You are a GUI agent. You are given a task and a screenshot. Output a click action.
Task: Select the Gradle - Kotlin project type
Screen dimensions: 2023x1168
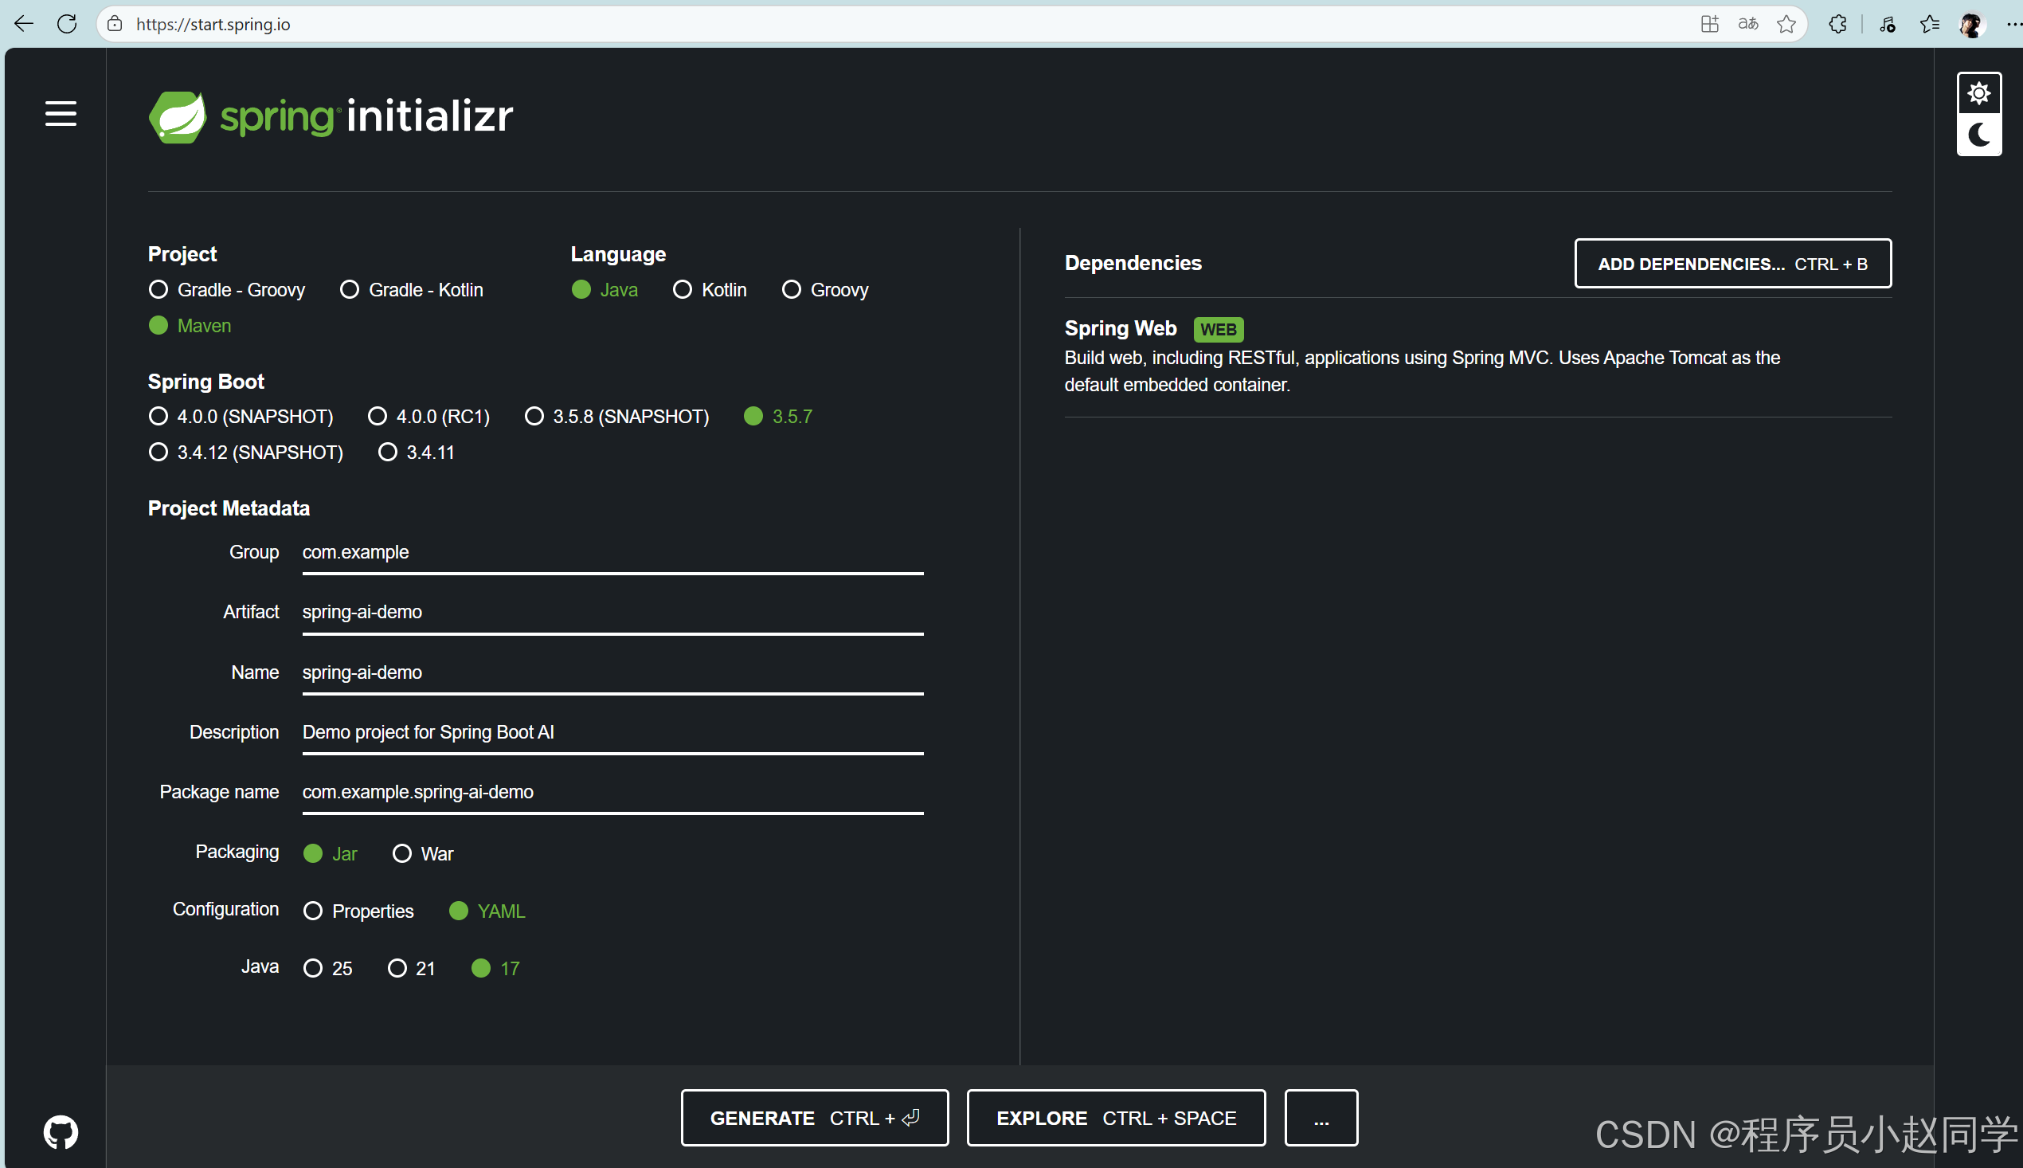350,289
